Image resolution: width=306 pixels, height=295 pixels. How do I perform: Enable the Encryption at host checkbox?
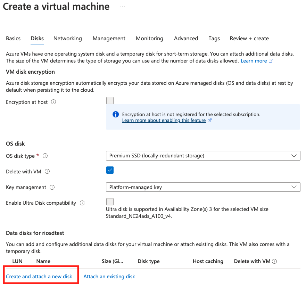[110, 101]
